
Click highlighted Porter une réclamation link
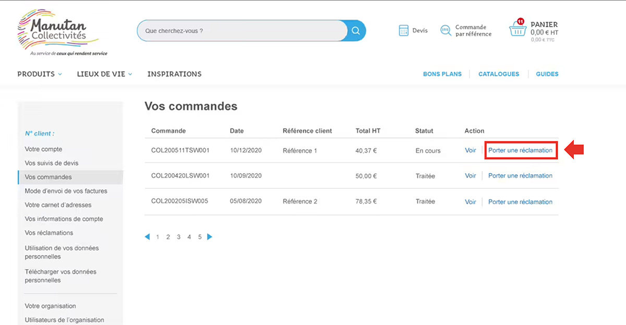[x=520, y=150]
